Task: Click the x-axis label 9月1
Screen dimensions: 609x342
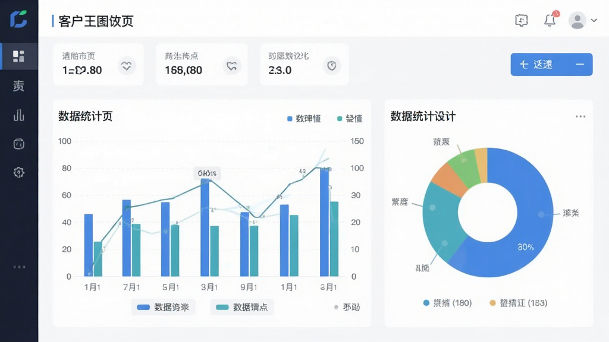Action: click(249, 287)
